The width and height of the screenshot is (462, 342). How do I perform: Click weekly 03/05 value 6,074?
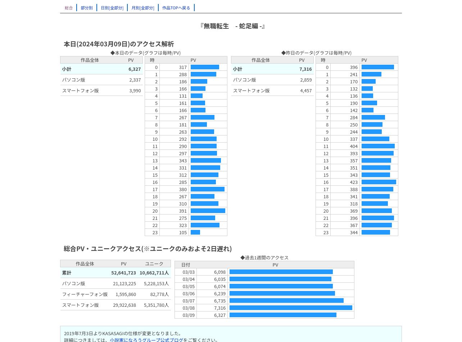[220, 286]
